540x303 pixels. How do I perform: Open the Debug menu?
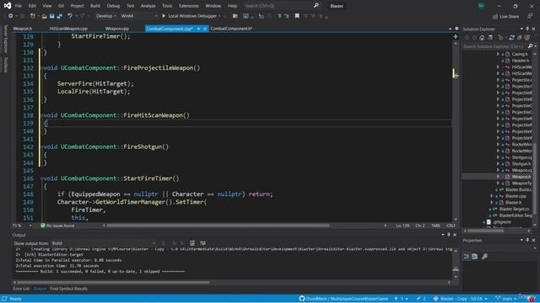point(113,6)
